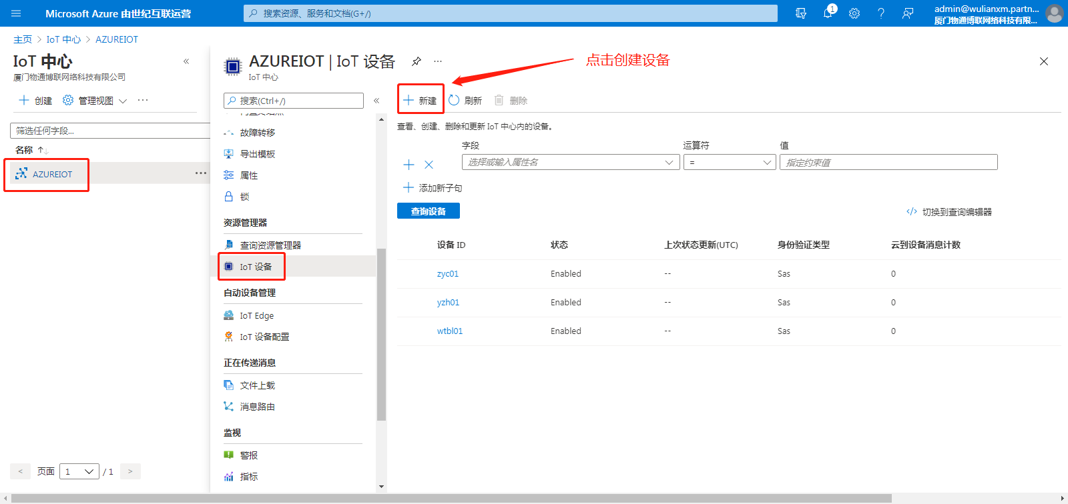Image resolution: width=1068 pixels, height=504 pixels.
Task: Sort the list by 名称 column
Action: coord(32,150)
